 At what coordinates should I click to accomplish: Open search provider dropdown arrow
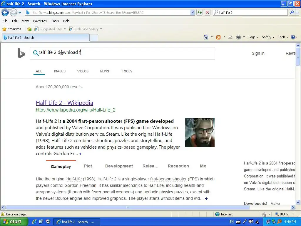pyautogui.click(x=297, y=12)
